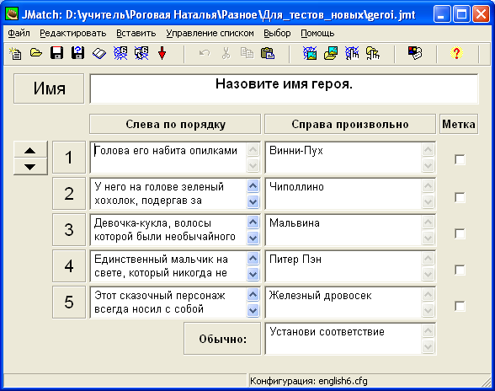
Task: Click the Undo arrow icon
Action: (x=205, y=53)
